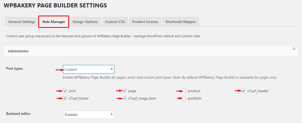Open the Design Options tab
302x123 pixels.
85,22
